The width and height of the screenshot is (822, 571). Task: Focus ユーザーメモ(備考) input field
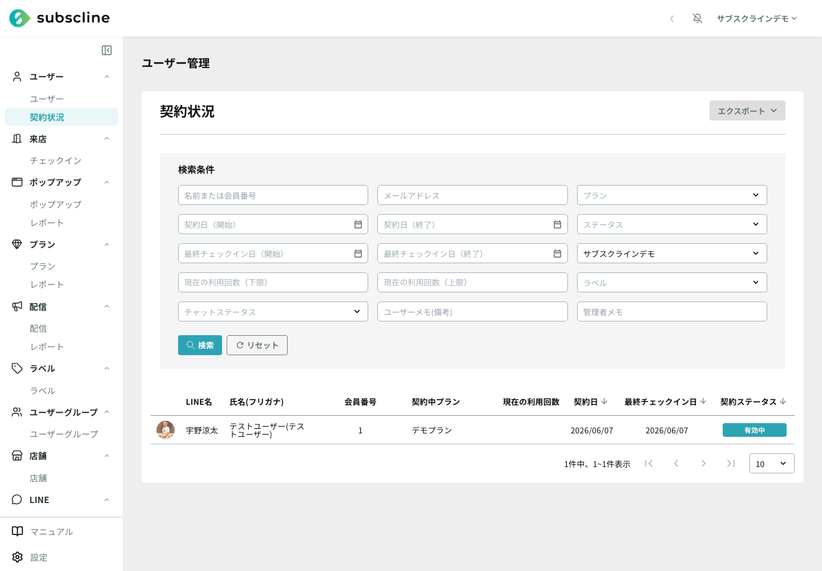click(473, 312)
